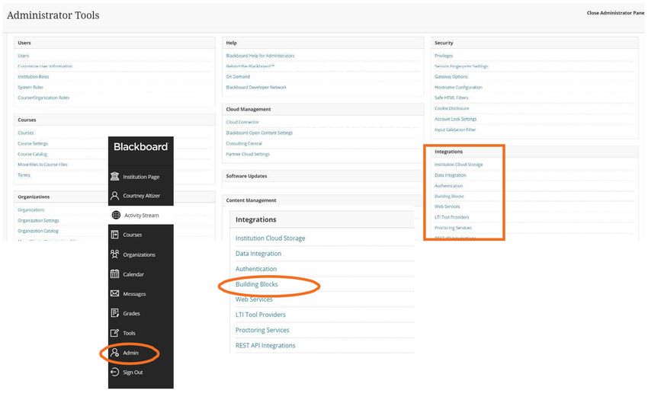Open REST API Integrations in enlarged list
The image size is (648, 400).
click(265, 345)
